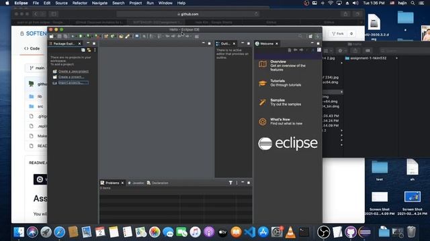Click the Tutorials graduation cap icon
This screenshot has height=241, width=430.
point(263,83)
